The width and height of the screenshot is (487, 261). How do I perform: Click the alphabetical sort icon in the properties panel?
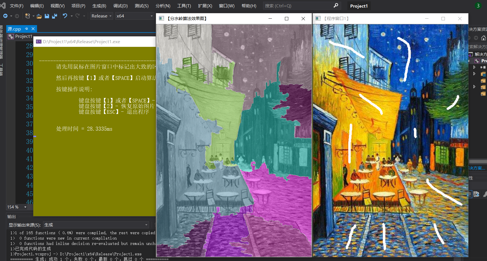pos(476,194)
